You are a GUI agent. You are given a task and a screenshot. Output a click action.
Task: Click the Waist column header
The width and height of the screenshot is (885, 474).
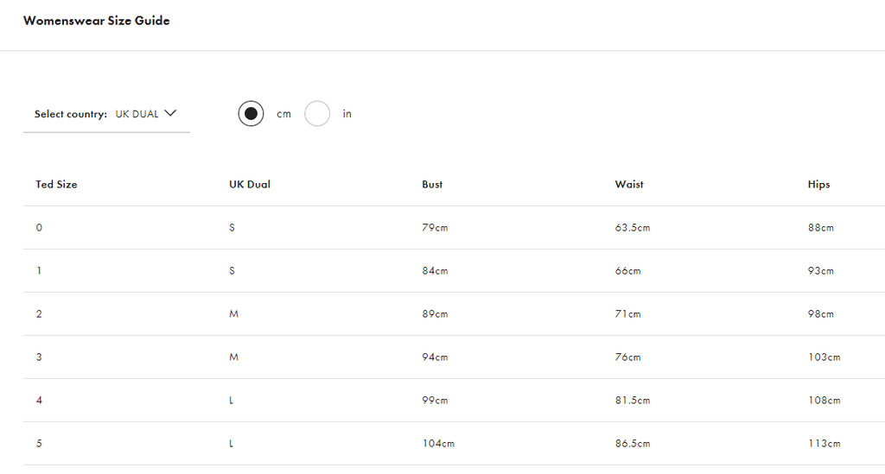(x=629, y=185)
